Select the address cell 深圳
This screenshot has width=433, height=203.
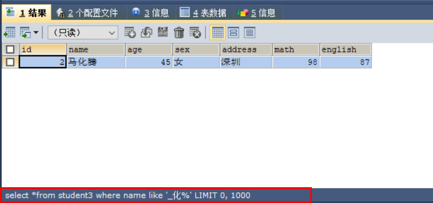click(246, 62)
